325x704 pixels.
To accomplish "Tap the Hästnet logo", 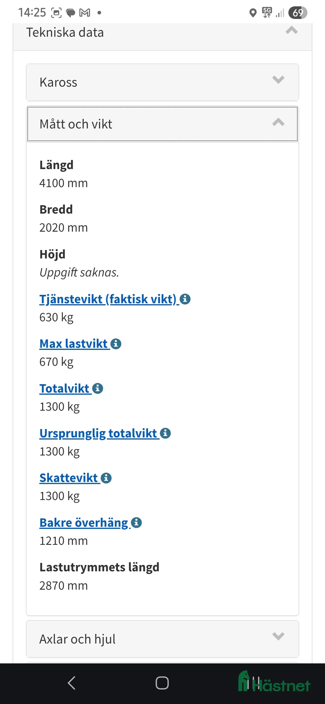I will pos(274,682).
